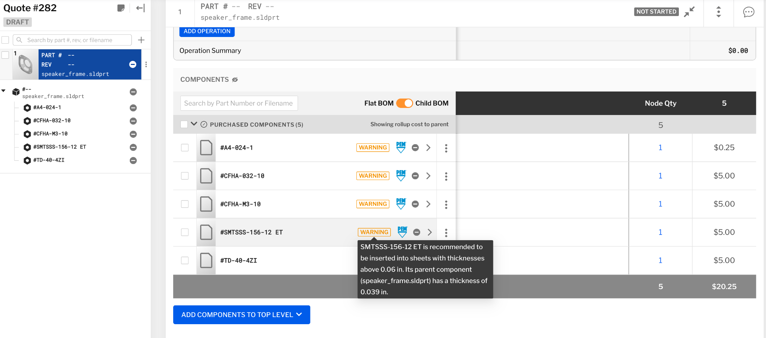Collapse the quote sidebar using the arrow icon
Image resolution: width=766 pixels, height=338 pixels.
click(140, 8)
